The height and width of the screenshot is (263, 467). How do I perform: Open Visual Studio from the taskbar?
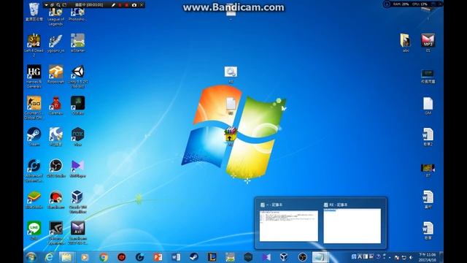266,257
